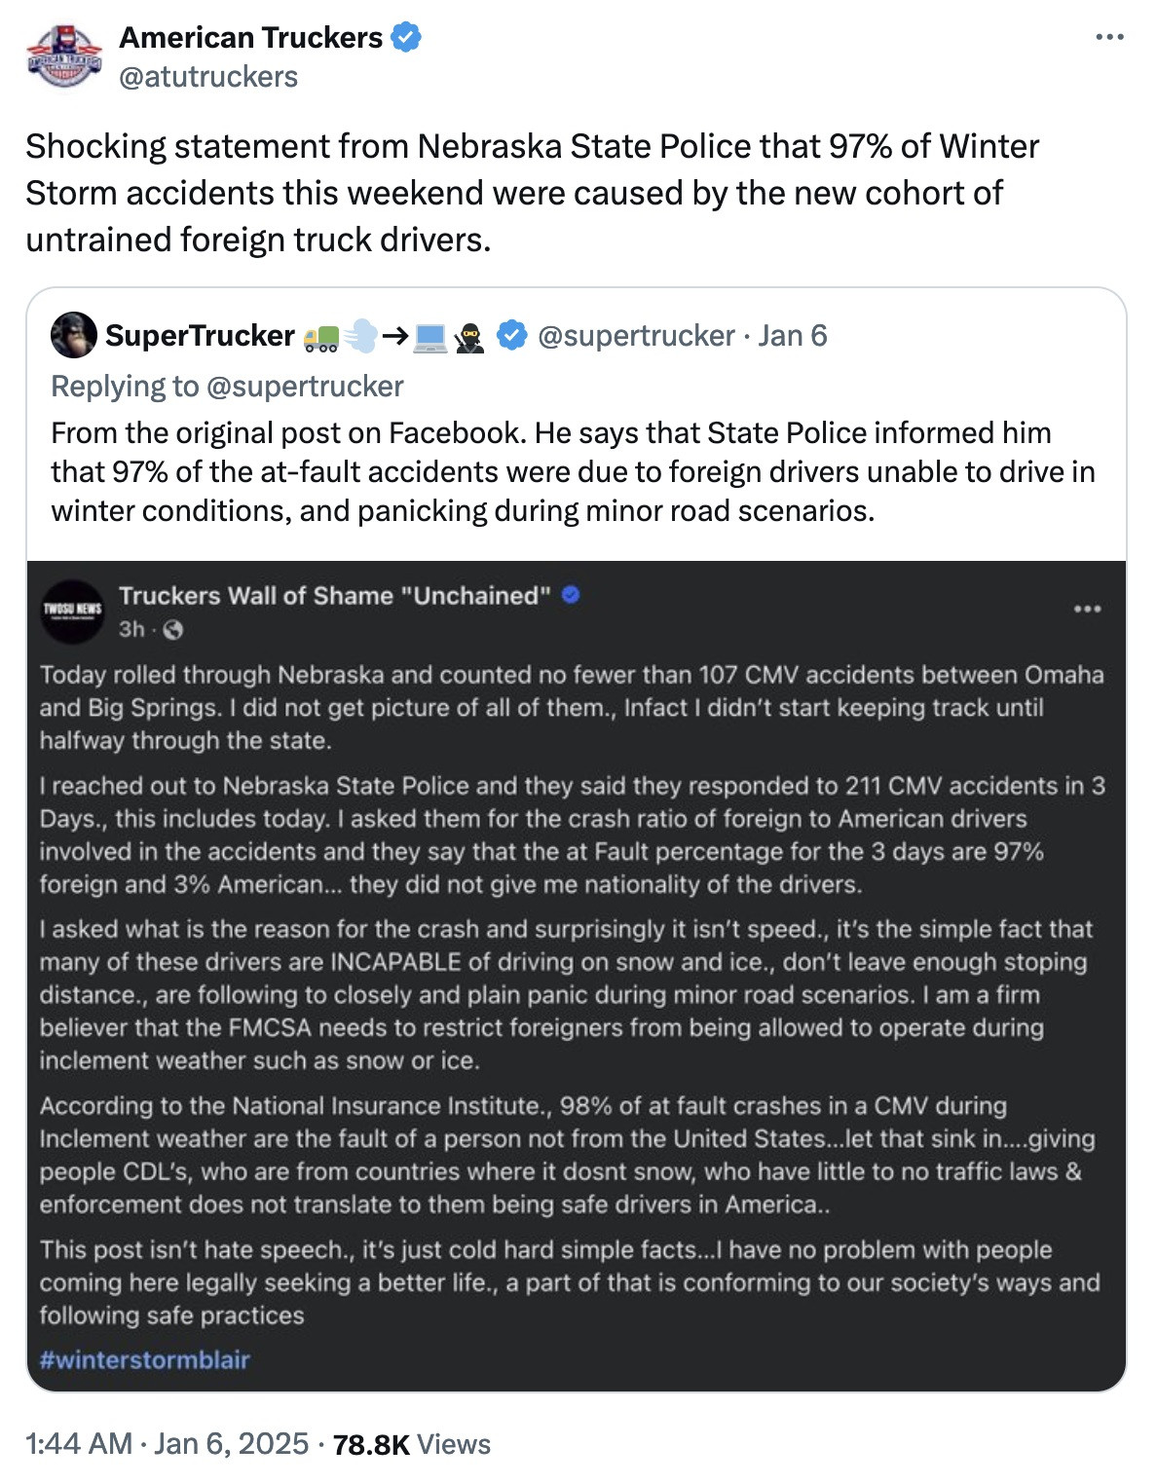The height and width of the screenshot is (1484, 1157).
Task: Click SuperTrucker's blue verified badge
Action: coord(512,336)
